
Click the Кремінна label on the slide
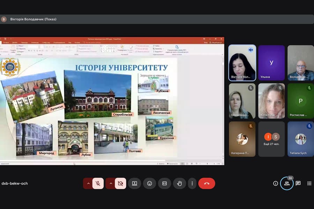click(167, 138)
